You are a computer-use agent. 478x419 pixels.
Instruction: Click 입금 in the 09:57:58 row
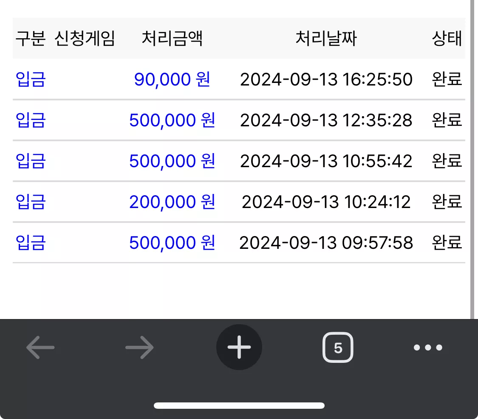click(x=31, y=242)
